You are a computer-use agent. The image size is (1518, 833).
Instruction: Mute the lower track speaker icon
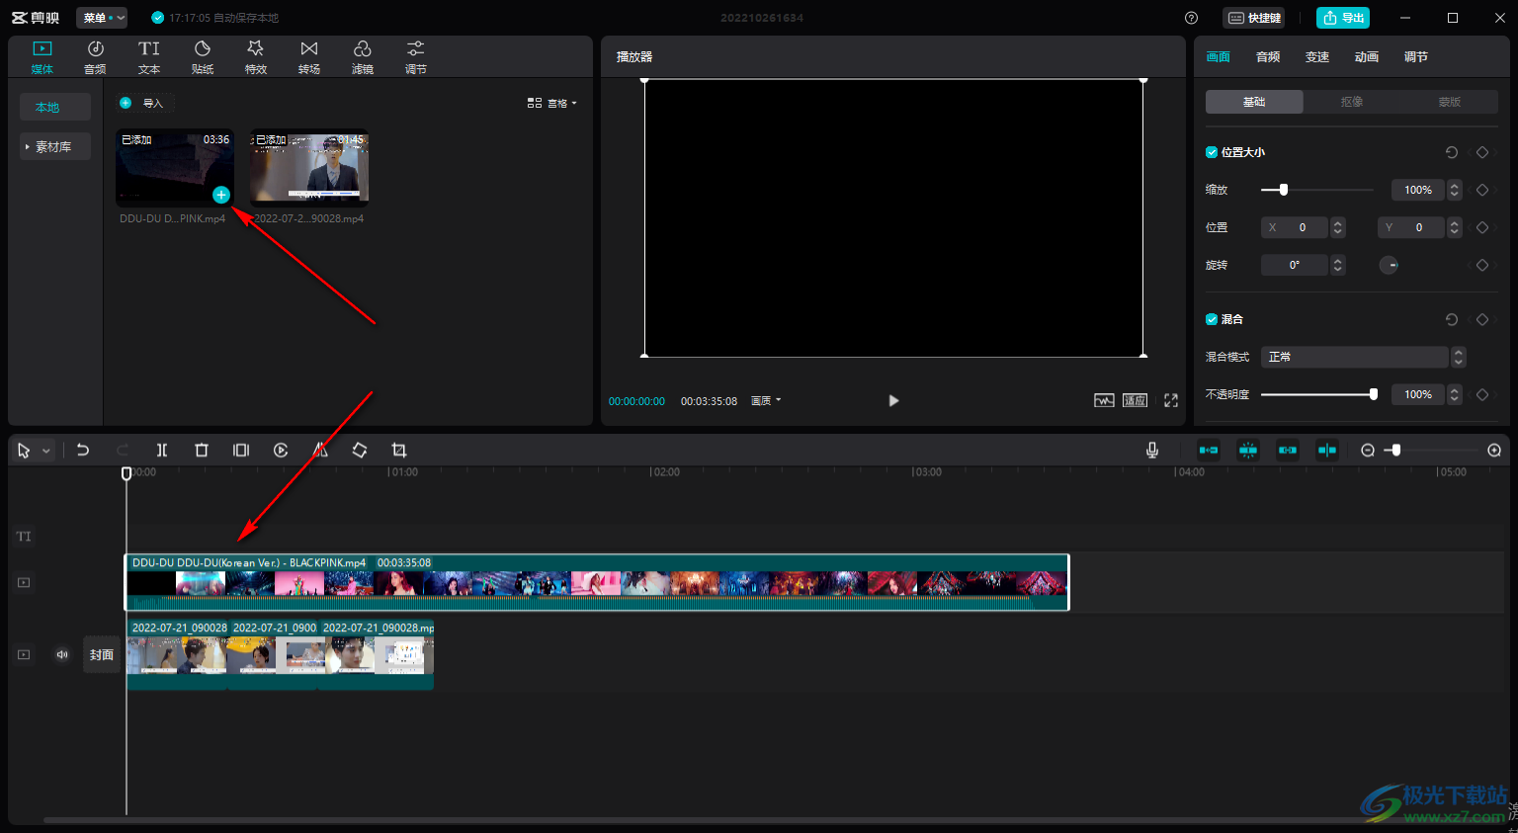62,654
